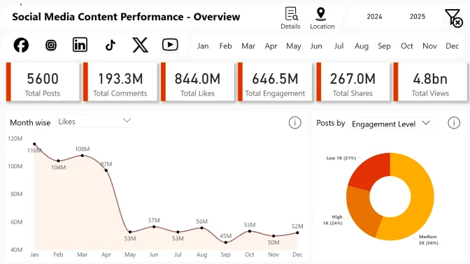Filter by the LinkedIn icon

point(80,45)
